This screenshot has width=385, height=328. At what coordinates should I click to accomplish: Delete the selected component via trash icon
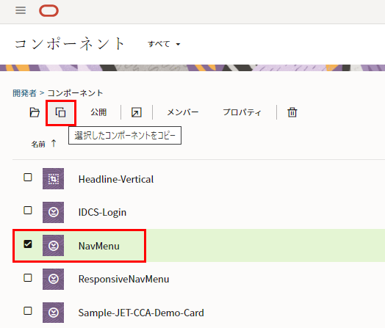coord(292,112)
